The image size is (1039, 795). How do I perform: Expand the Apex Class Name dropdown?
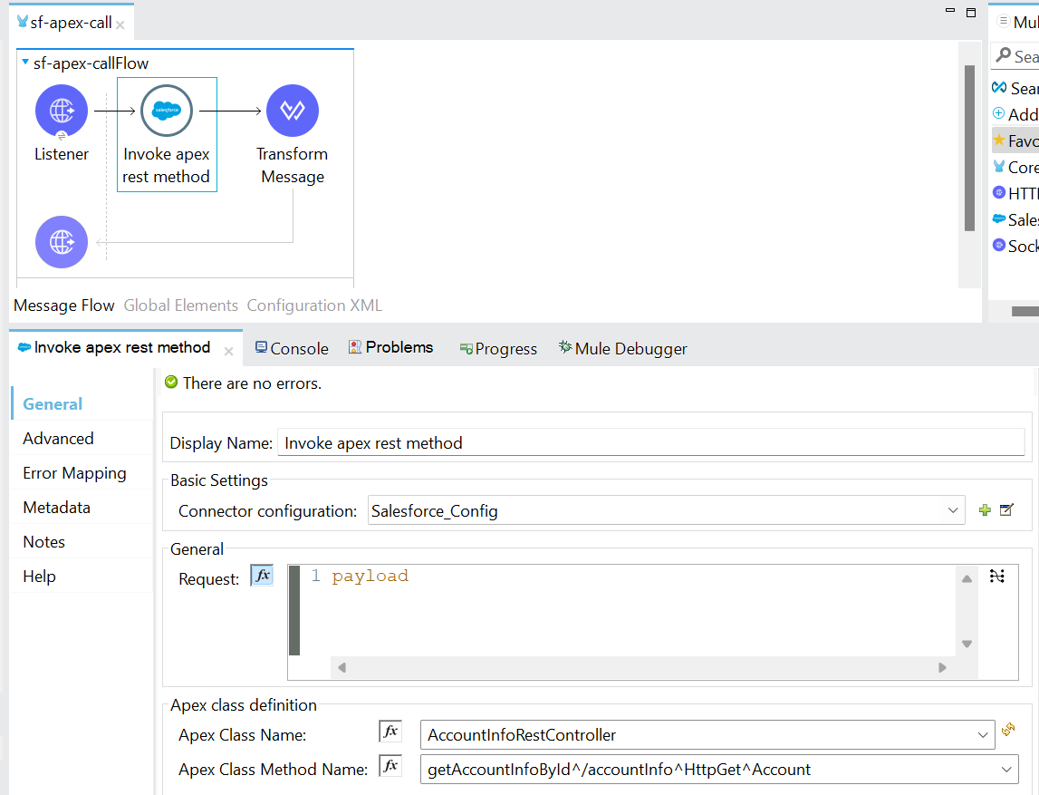click(985, 736)
